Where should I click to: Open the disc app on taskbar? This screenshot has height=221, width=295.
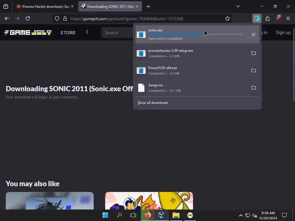190,215
